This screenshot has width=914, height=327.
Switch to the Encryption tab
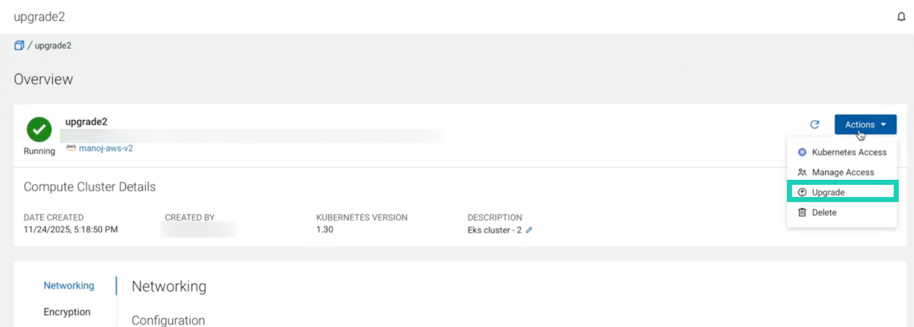point(68,311)
